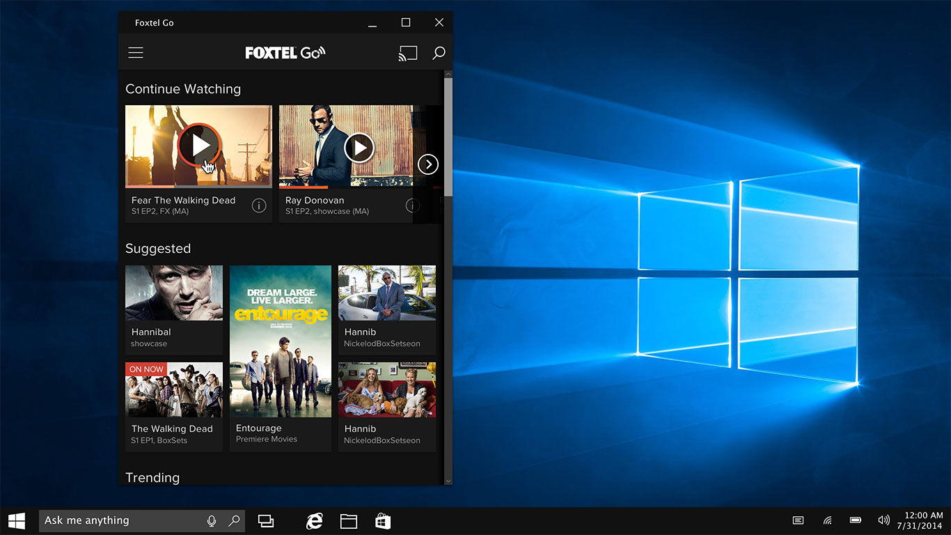Viewport: 951px width, 535px height.
Task: Click the network Wi-Fi tray icon
Action: pyautogui.click(x=827, y=520)
